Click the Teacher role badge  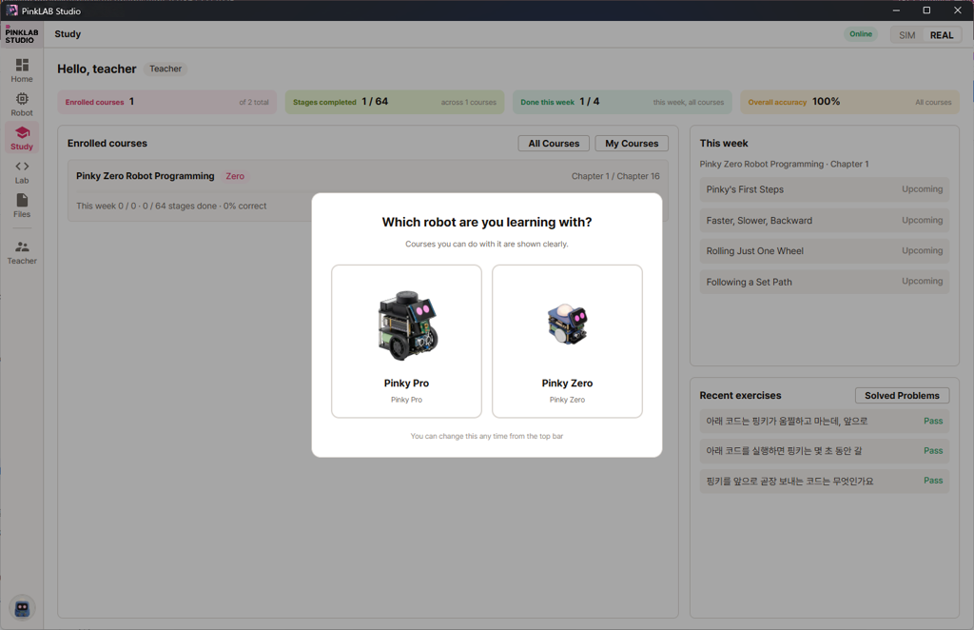click(x=166, y=69)
